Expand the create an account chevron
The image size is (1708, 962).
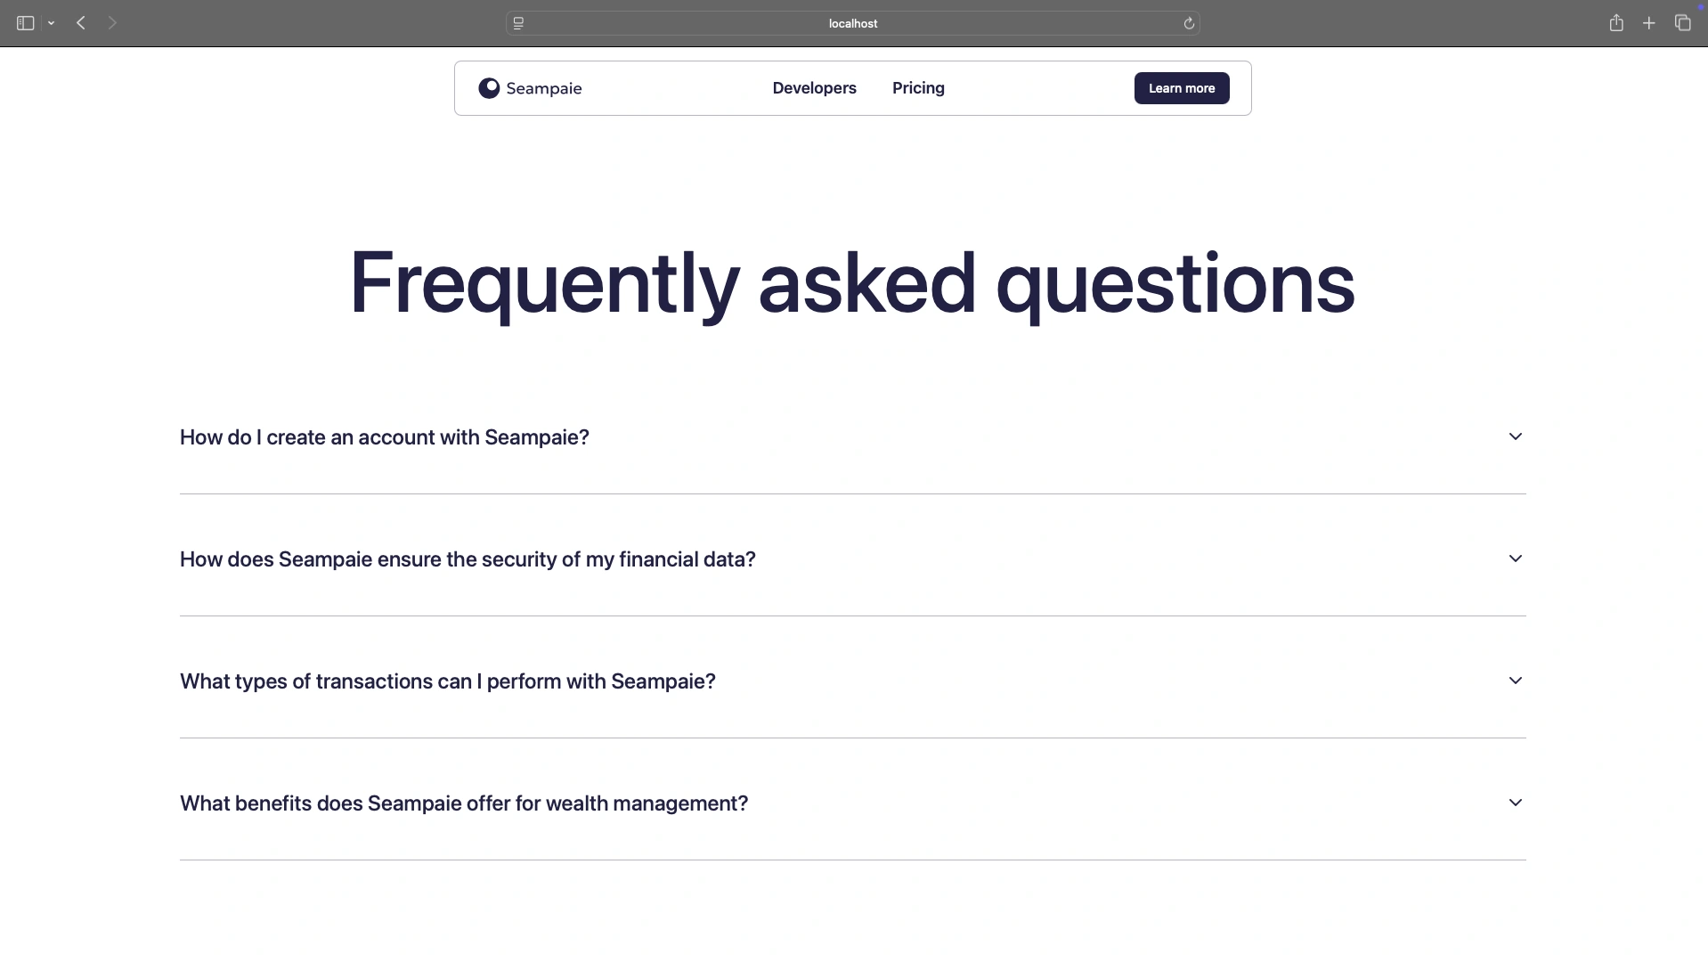point(1515,436)
